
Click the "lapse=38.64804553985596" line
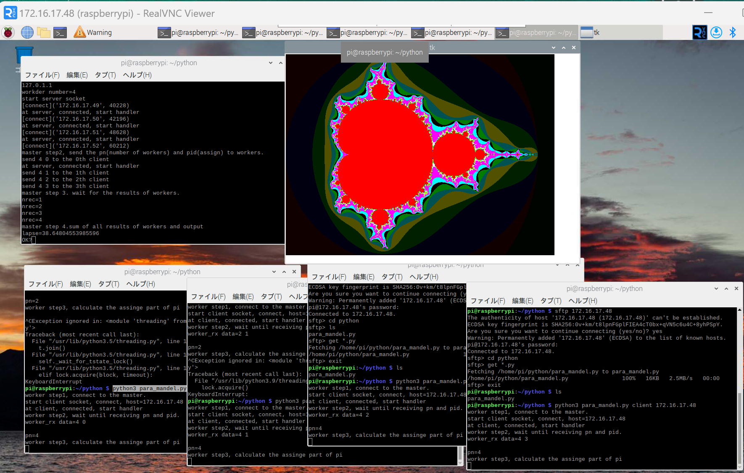click(61, 233)
